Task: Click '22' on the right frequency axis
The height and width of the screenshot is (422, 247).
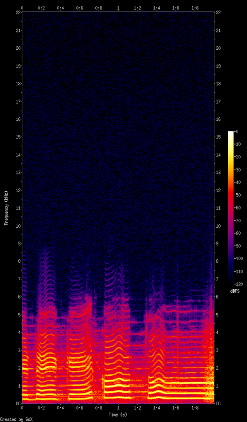Action: pyautogui.click(x=218, y=13)
